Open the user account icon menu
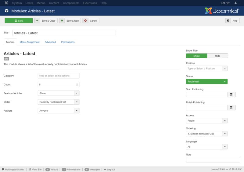Screen dimensions: 244x172 click(x=235, y=3)
